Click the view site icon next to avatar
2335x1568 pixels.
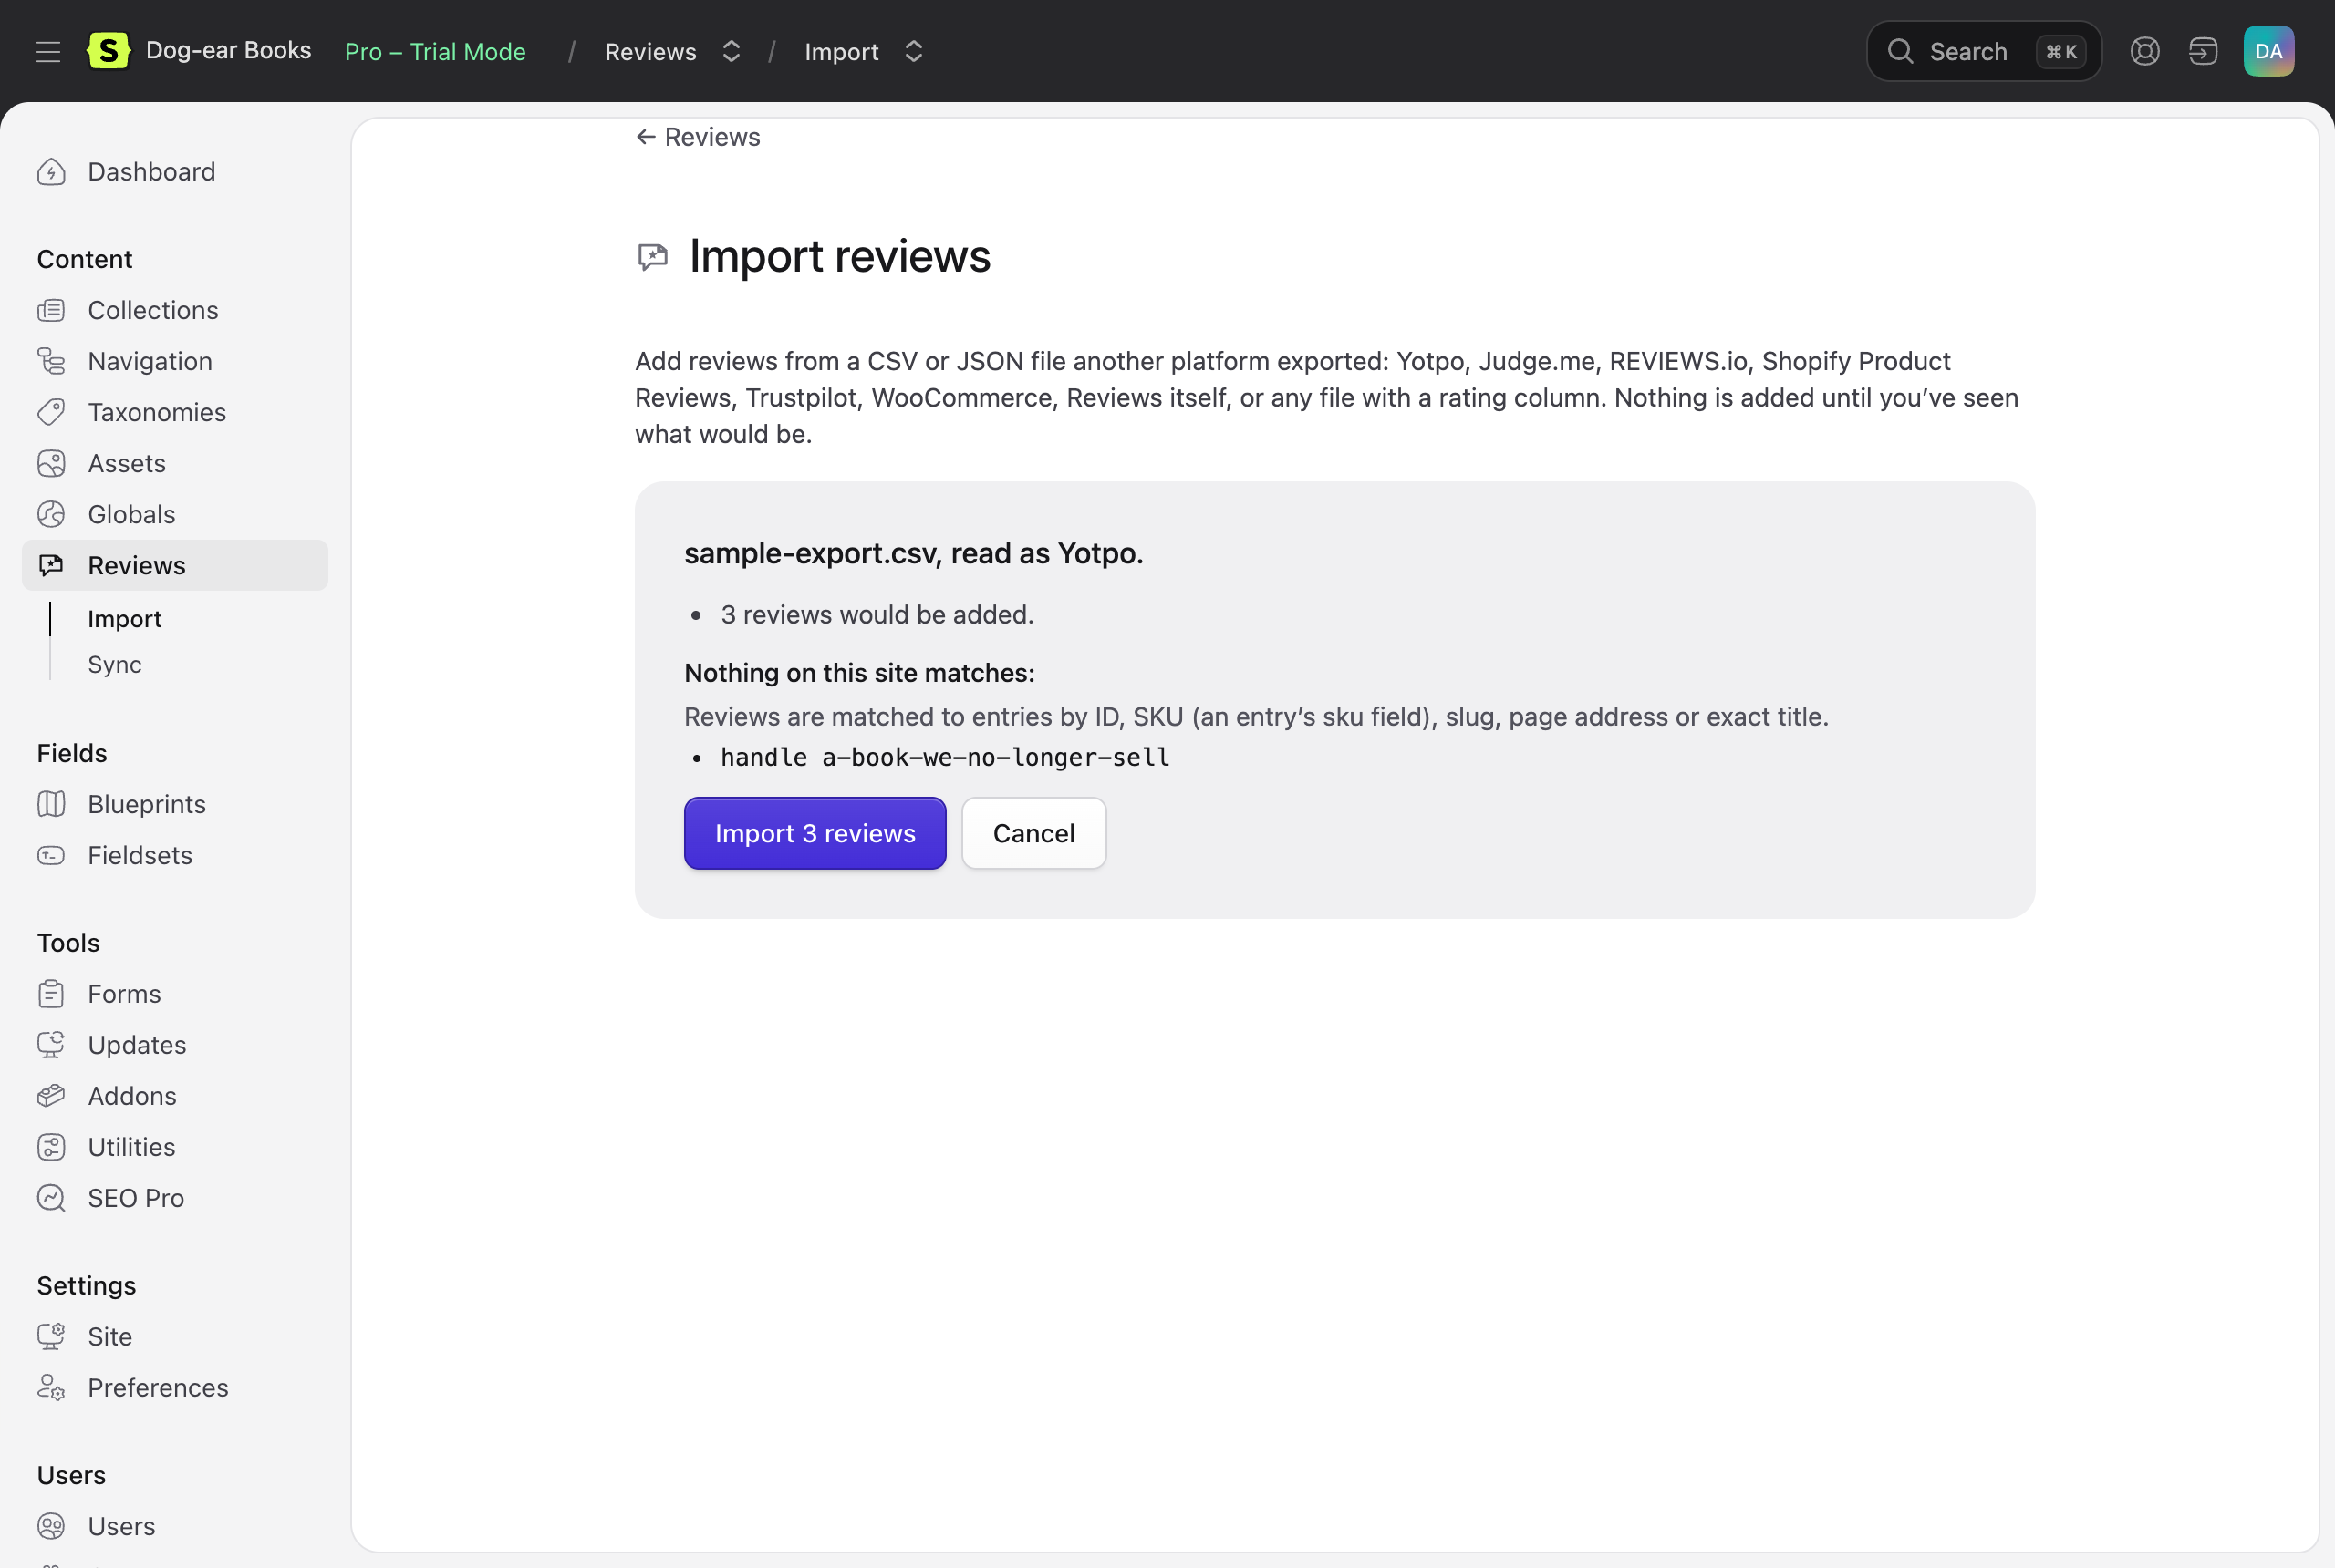2203,51
